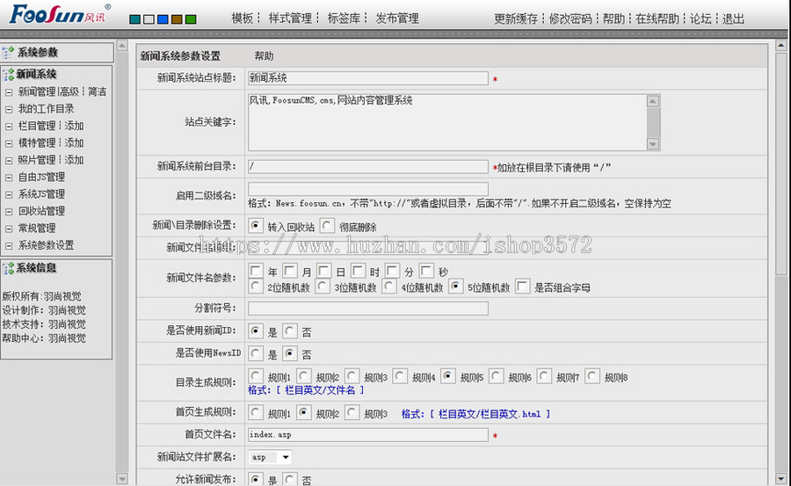
Task: Click the box icon beside 自由JS管理
Action: tap(9, 178)
